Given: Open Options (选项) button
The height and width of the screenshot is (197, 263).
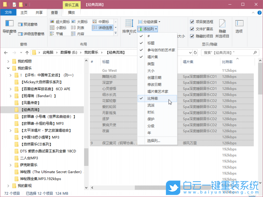Looking at the screenshot, I should point(239,26).
